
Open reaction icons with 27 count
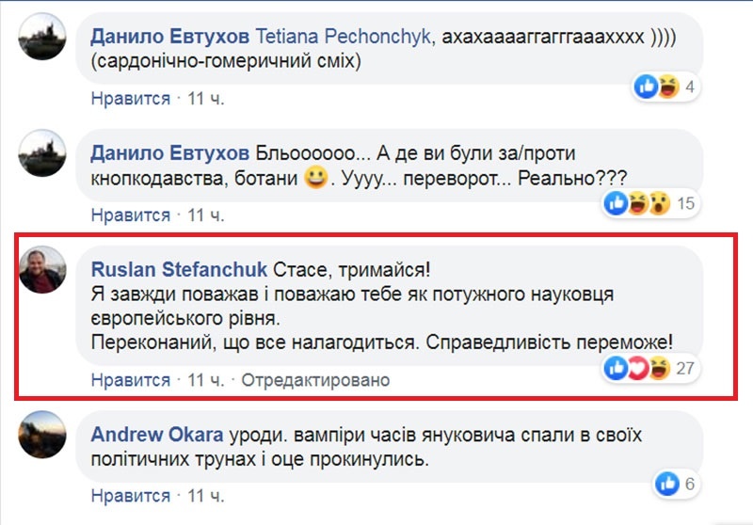[x=640, y=368]
